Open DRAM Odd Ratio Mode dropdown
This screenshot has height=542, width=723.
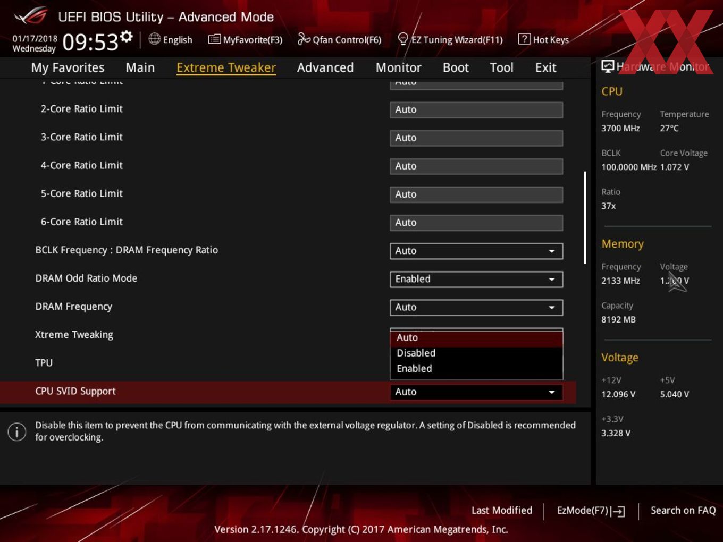tap(476, 279)
